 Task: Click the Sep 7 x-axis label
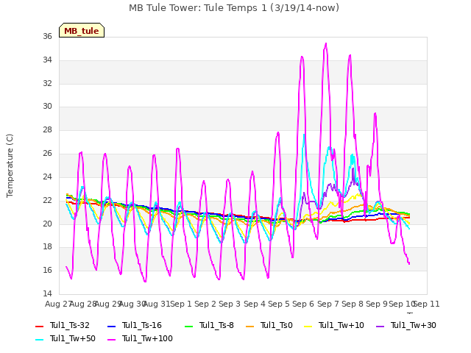point(328,304)
